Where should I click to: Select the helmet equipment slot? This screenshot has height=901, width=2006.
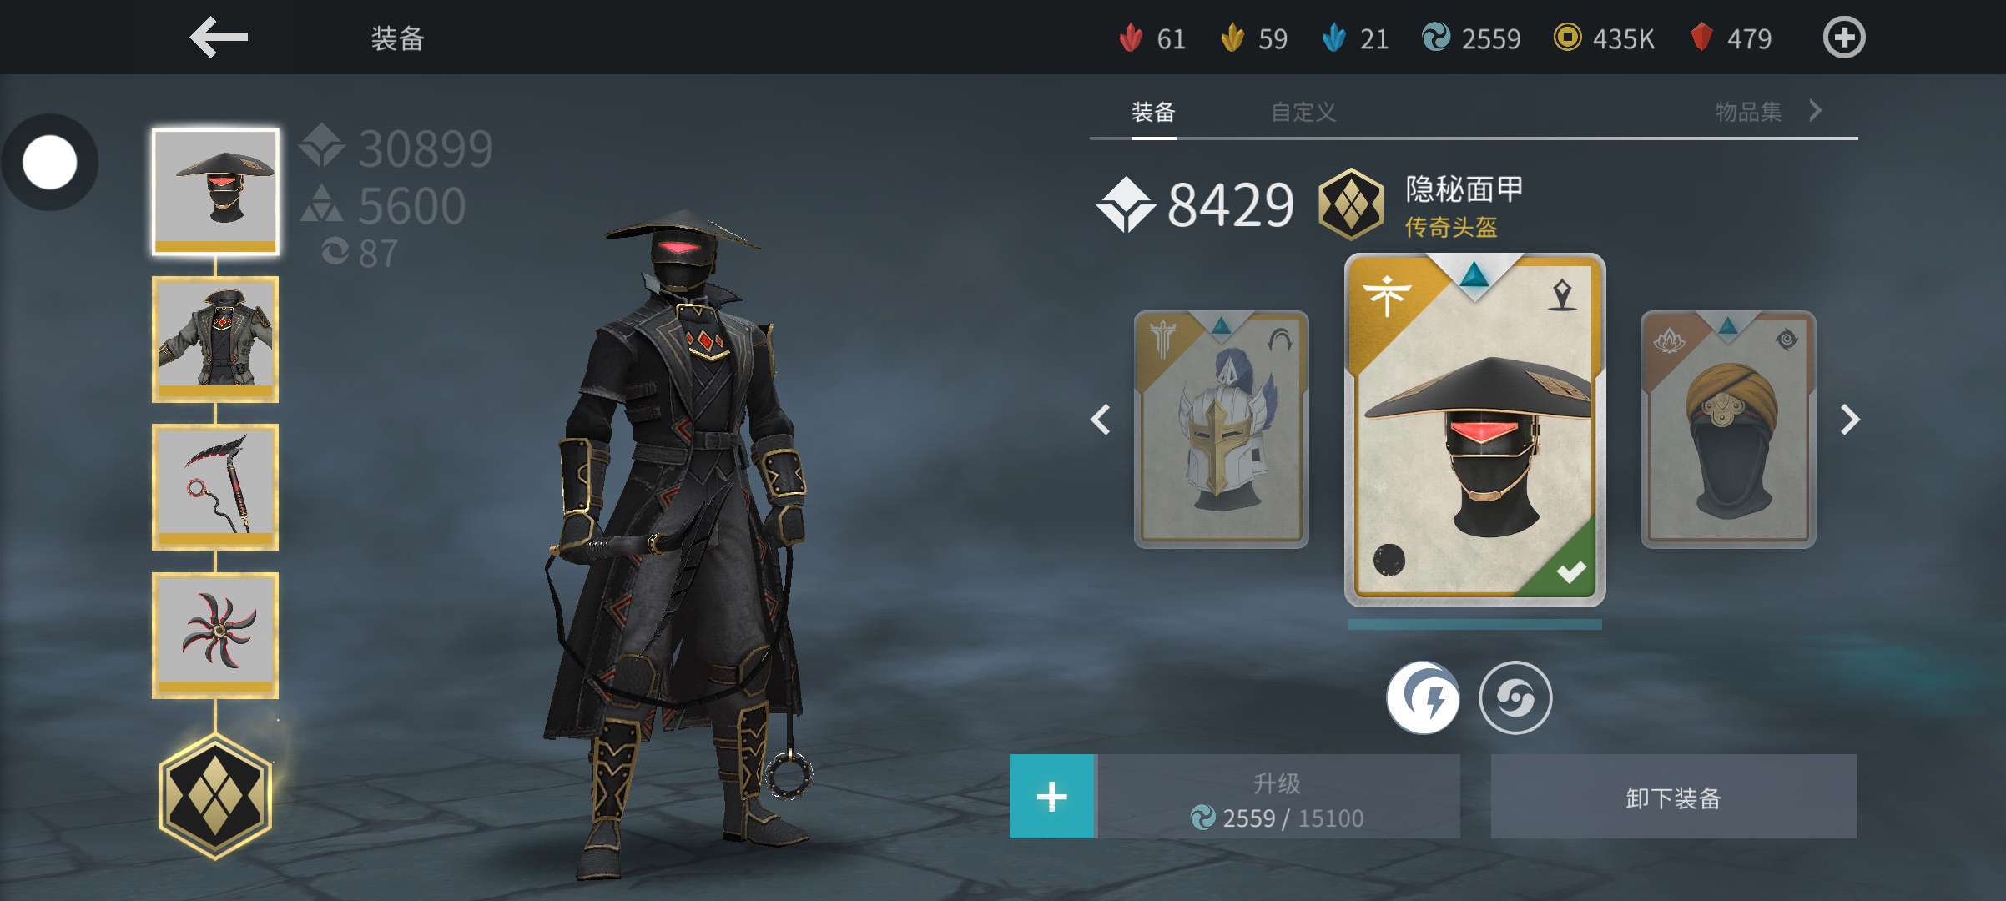tap(215, 192)
